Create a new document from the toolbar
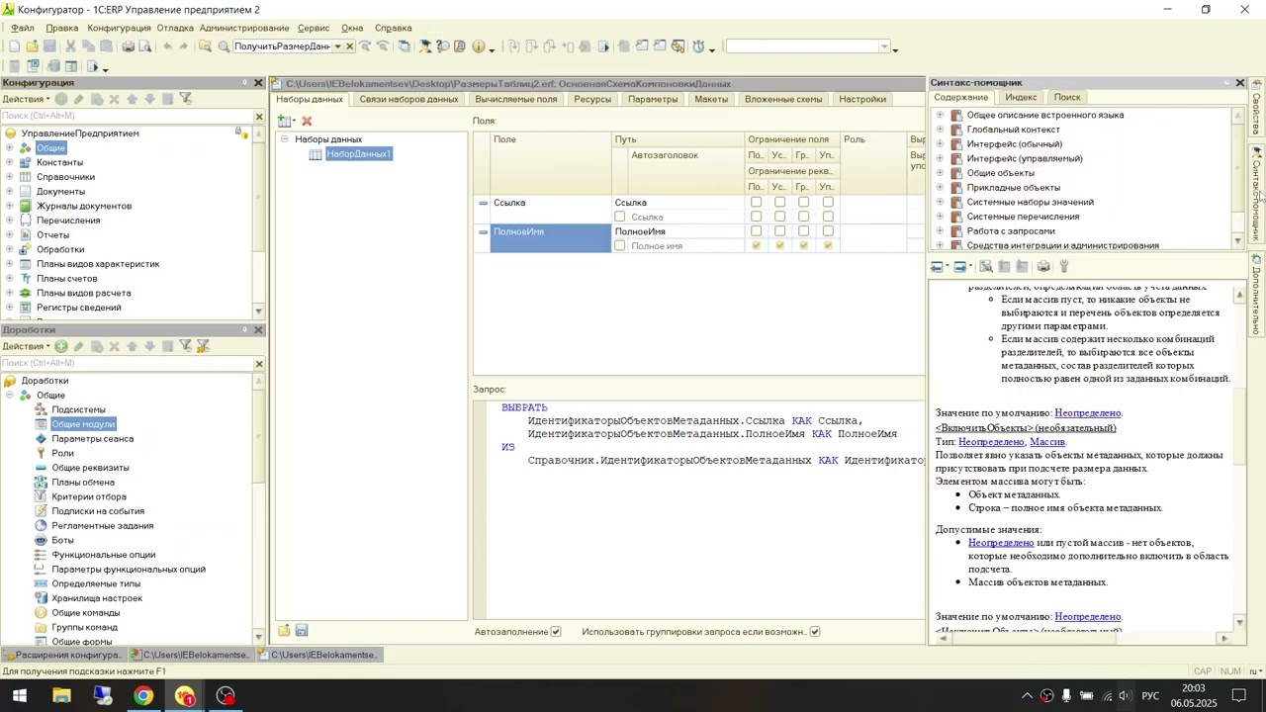 (x=14, y=46)
